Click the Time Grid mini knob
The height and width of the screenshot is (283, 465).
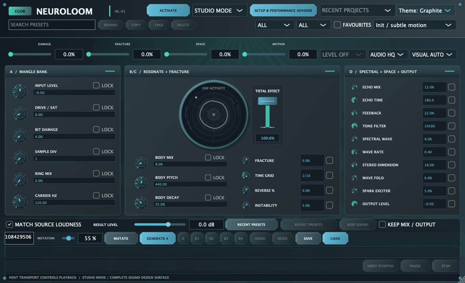pyautogui.click(x=246, y=175)
